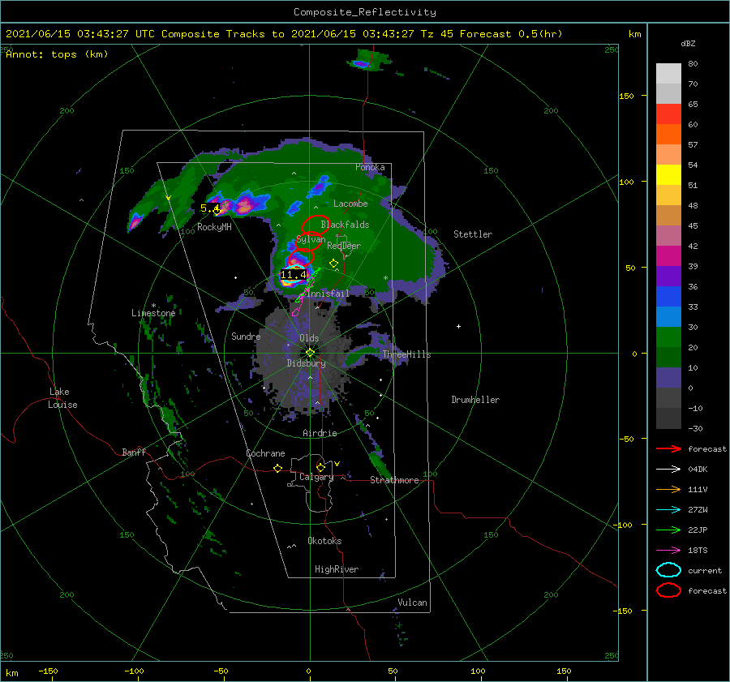Image resolution: width=730 pixels, height=682 pixels.
Task: Click the Stettler city label
Action: 473,234
